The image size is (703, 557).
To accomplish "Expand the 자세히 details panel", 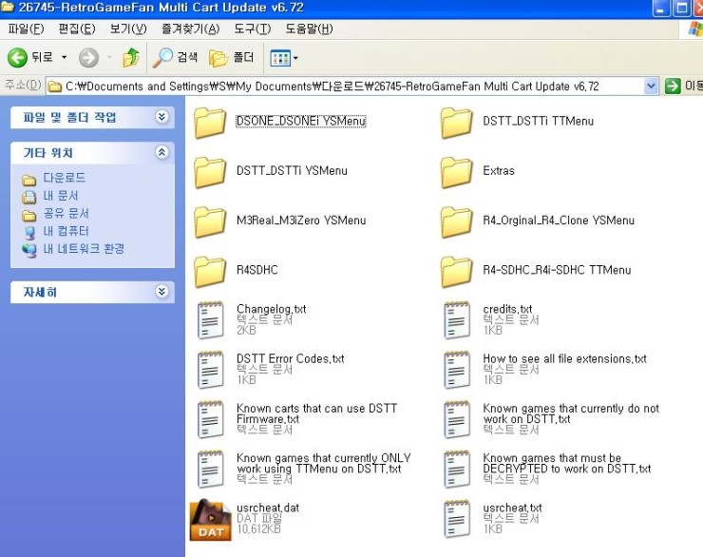I will coord(161,292).
